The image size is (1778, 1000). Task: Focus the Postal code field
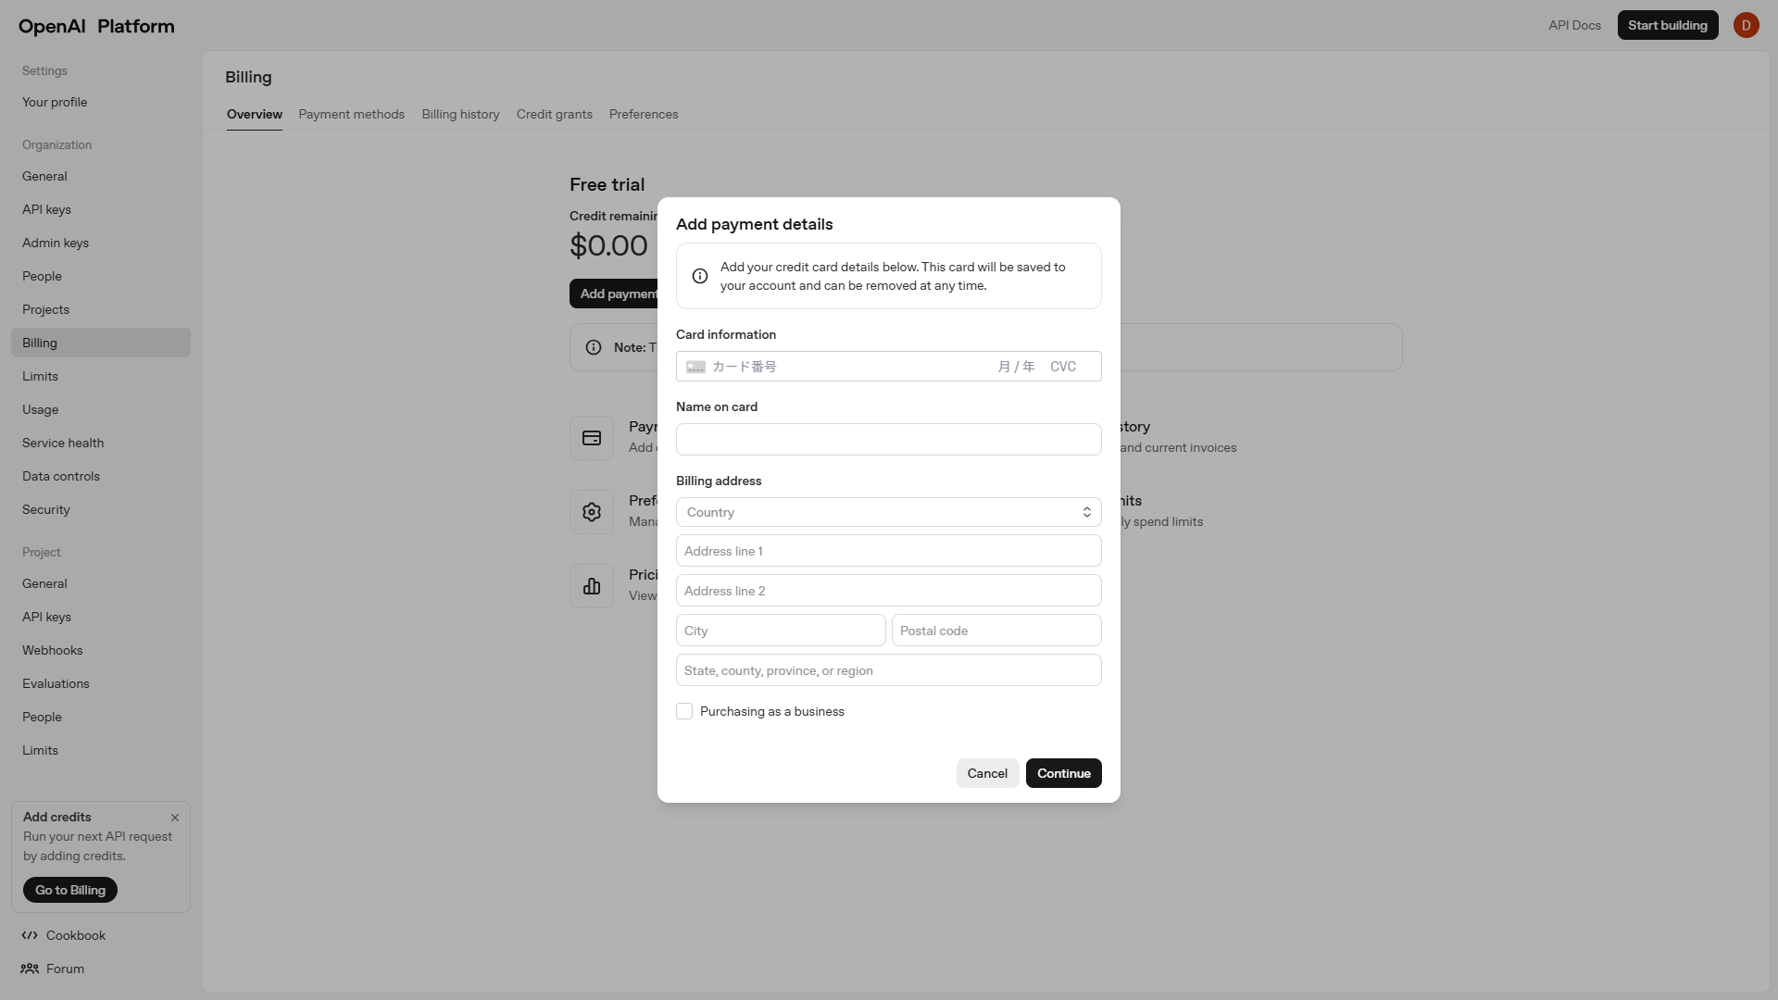tap(995, 631)
